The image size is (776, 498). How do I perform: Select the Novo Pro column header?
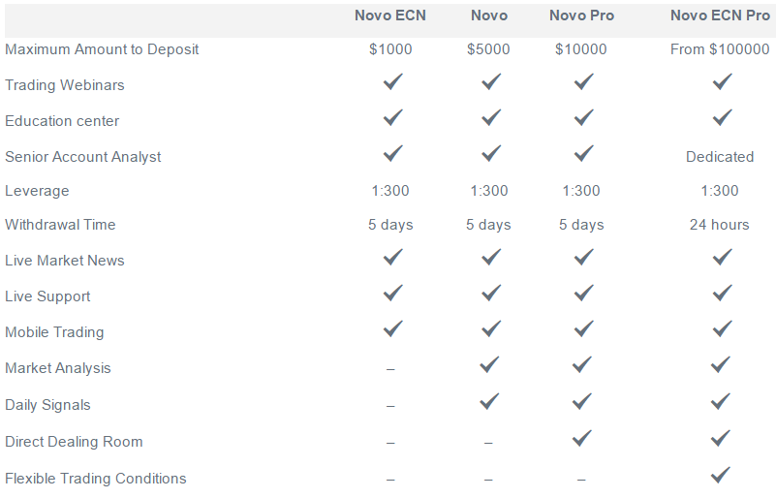pos(581,16)
